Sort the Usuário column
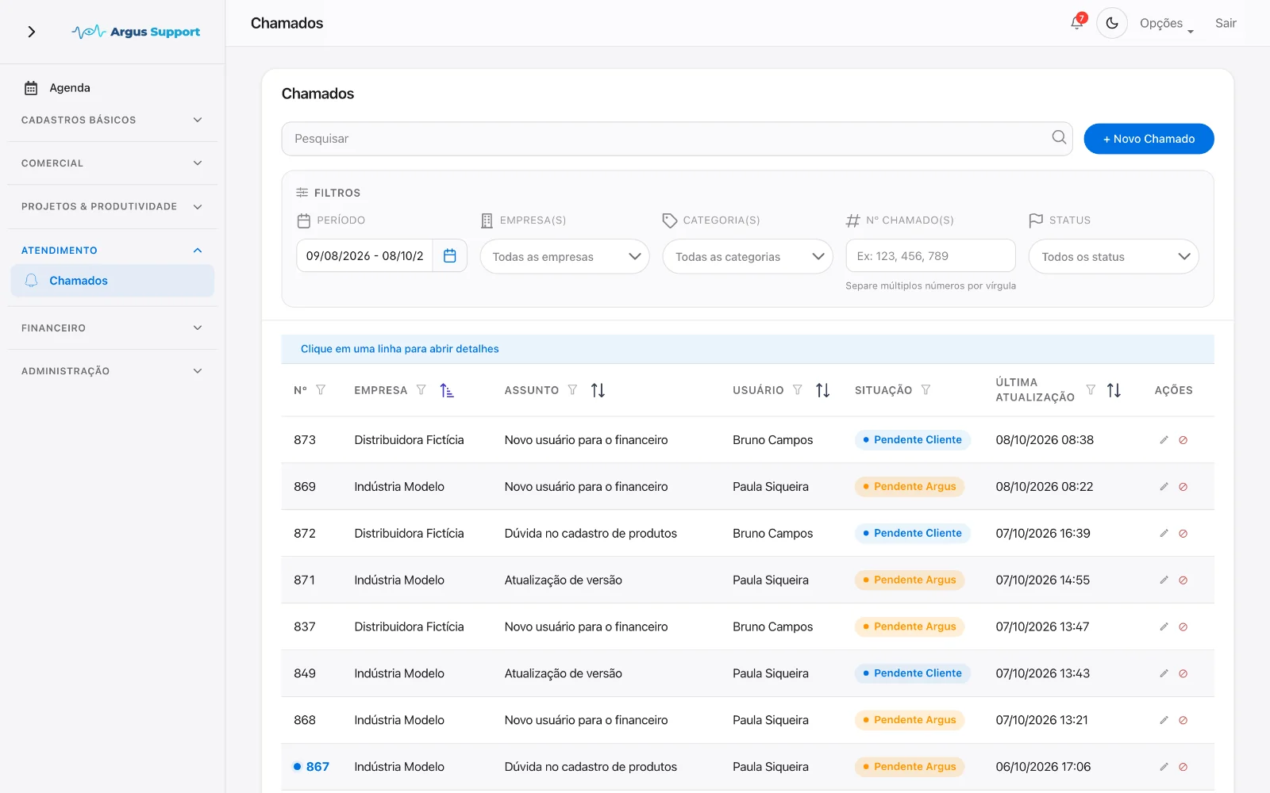1270x793 pixels. pos(823,390)
